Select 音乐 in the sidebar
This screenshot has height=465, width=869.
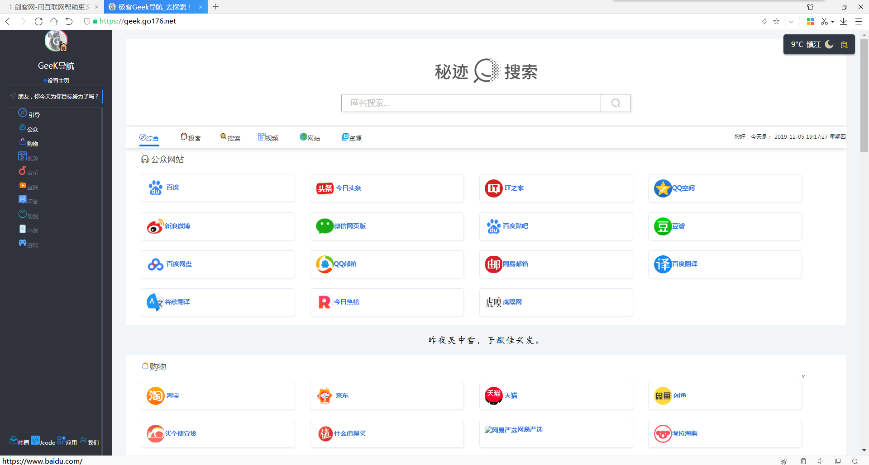click(29, 171)
